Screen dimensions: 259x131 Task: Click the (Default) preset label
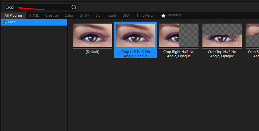click(x=93, y=52)
